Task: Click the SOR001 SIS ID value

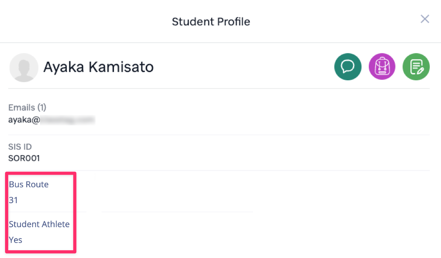Action: click(24, 158)
